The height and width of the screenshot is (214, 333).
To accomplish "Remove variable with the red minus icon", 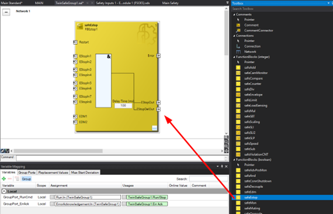I will pos(10,179).
